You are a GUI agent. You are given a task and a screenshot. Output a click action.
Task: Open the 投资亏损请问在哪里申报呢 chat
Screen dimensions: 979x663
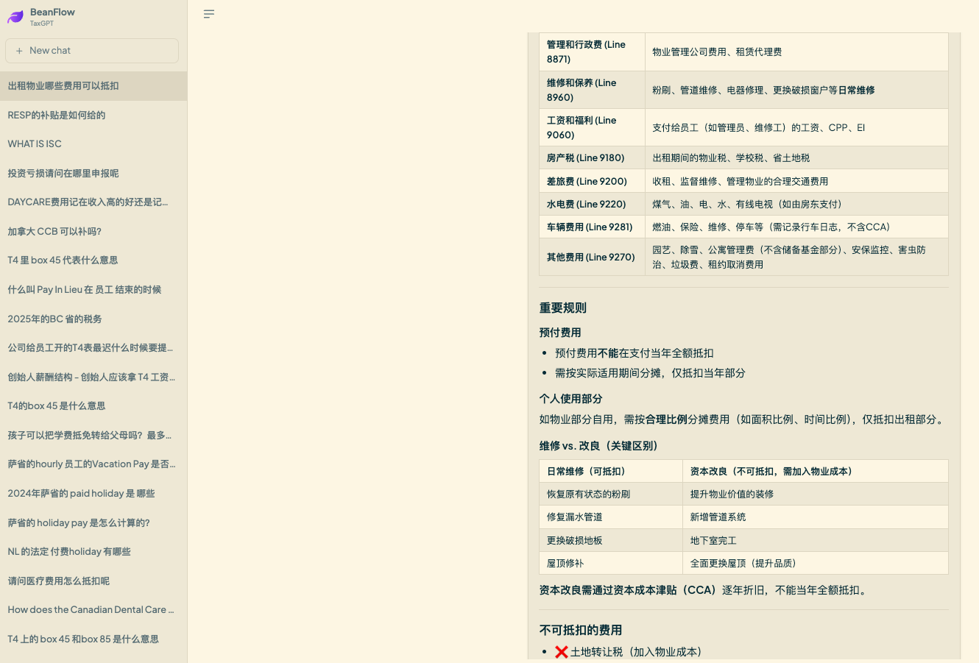(63, 174)
